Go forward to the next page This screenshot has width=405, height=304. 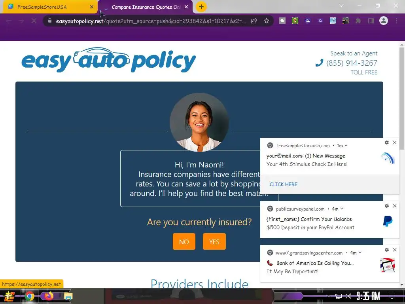[21, 21]
